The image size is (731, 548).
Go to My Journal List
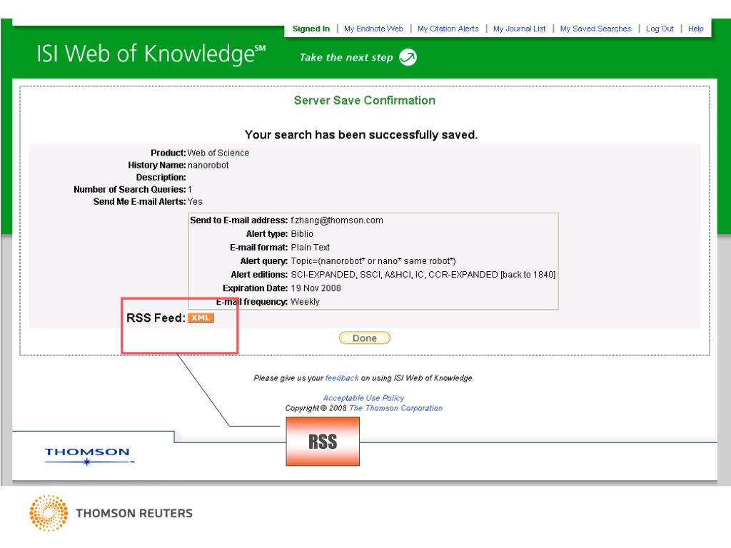(520, 29)
